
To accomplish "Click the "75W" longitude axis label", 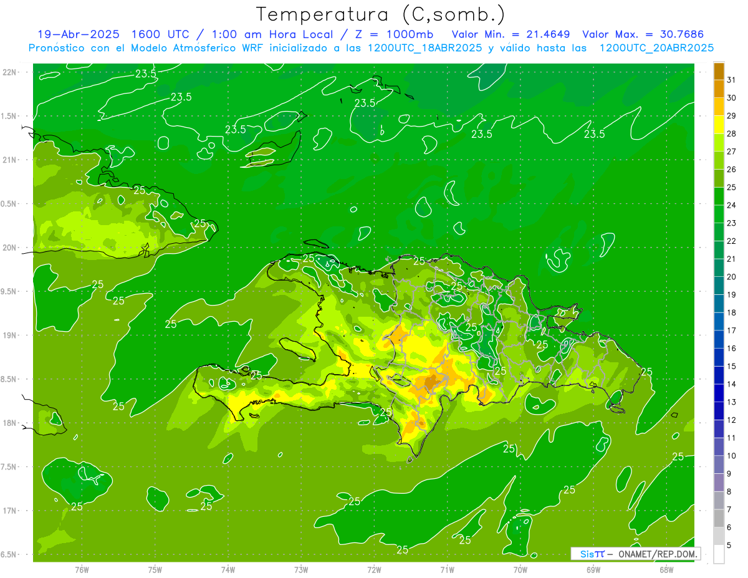I will coord(155,571).
